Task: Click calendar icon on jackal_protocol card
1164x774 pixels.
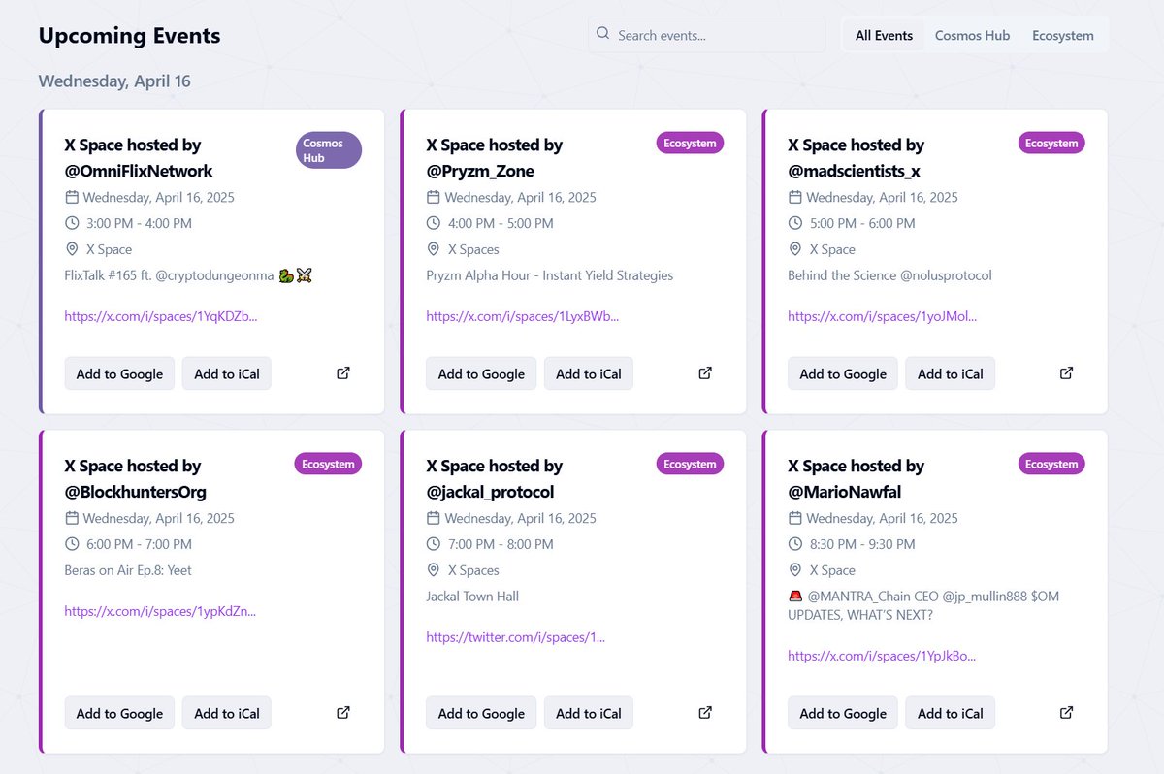Action: coord(434,518)
